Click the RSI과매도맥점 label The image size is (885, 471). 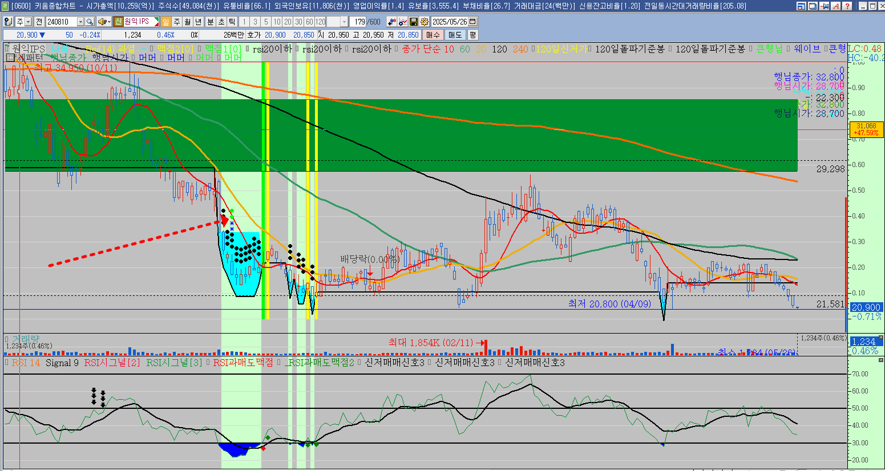pos(243,363)
